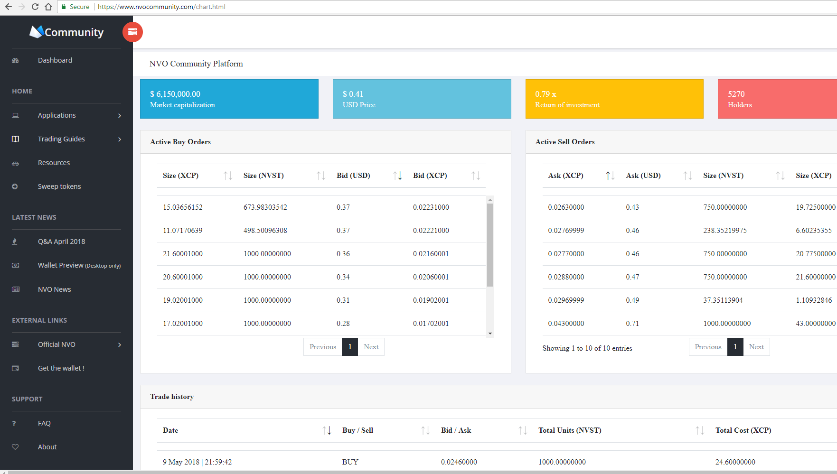Sort buy orders by Bid (USD) arrows
This screenshot has height=474, width=837.
(x=398, y=176)
